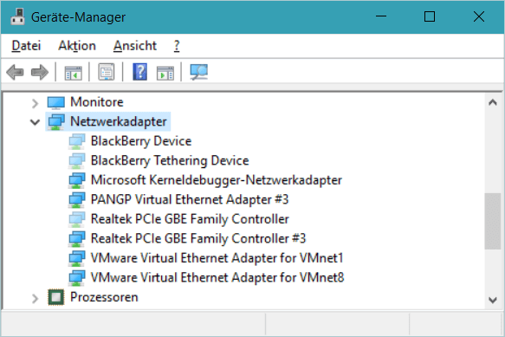Toggle the action pane toolbar icon

pos(165,73)
